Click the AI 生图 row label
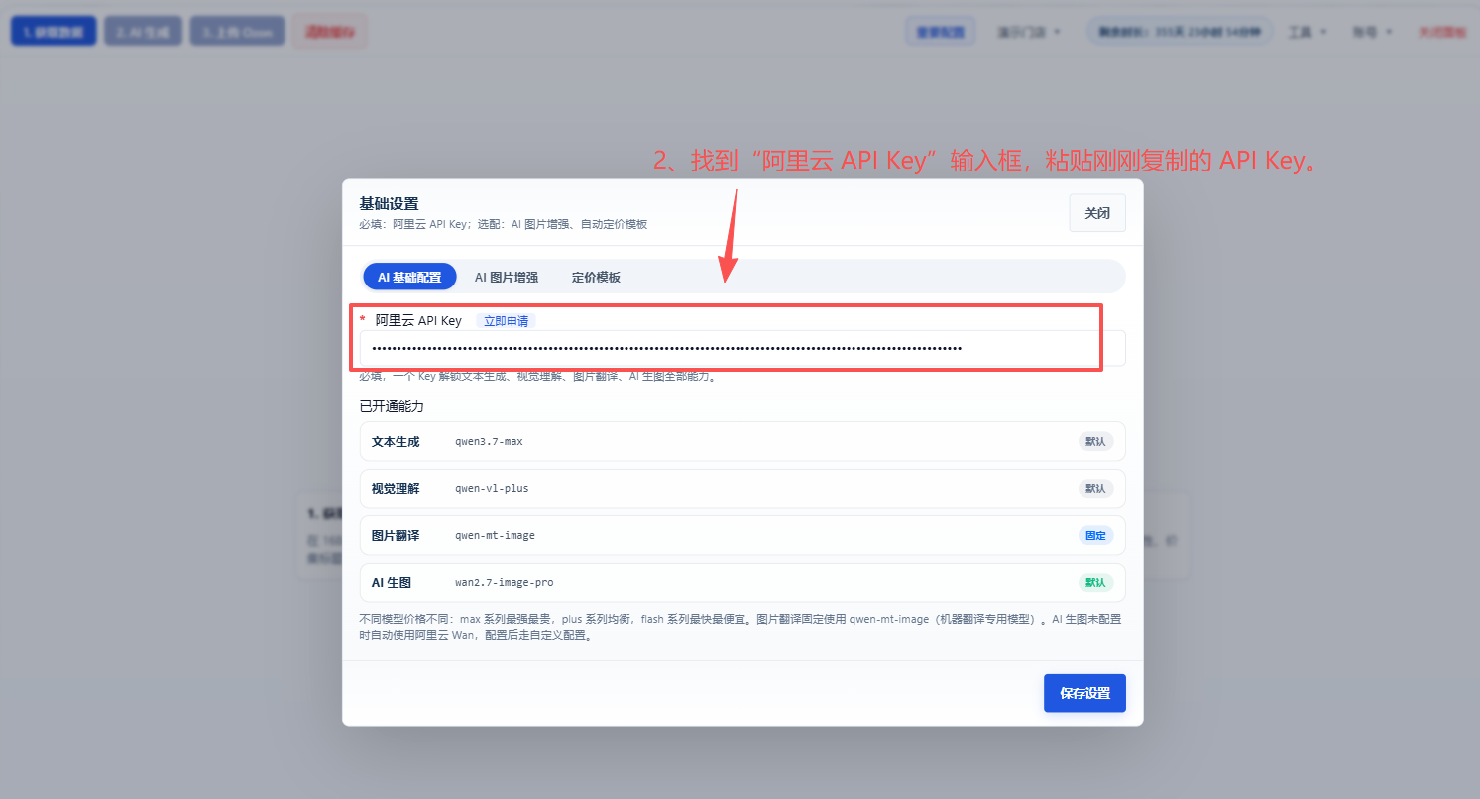 [x=392, y=582]
